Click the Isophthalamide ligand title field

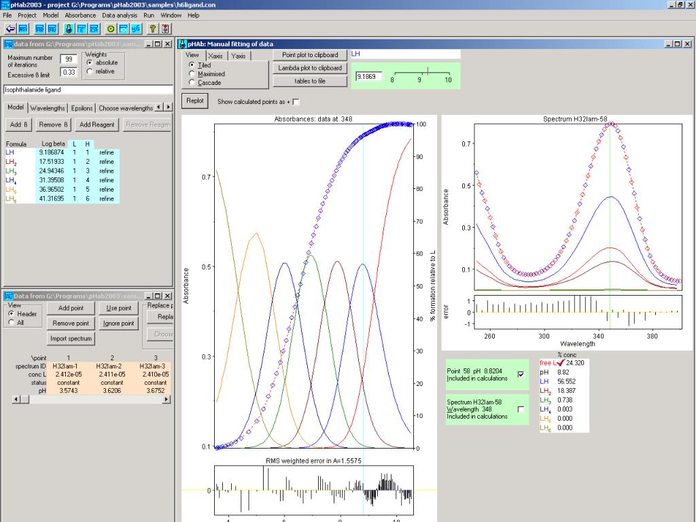(x=88, y=89)
